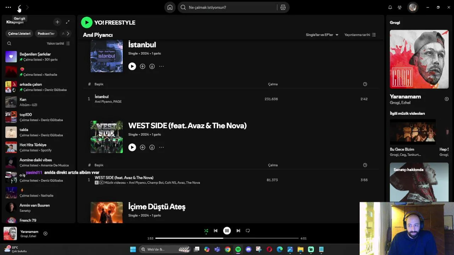This screenshot has width=454, height=255.
Task: Click İstanbul cover art thumbnail
Action: click(106, 56)
